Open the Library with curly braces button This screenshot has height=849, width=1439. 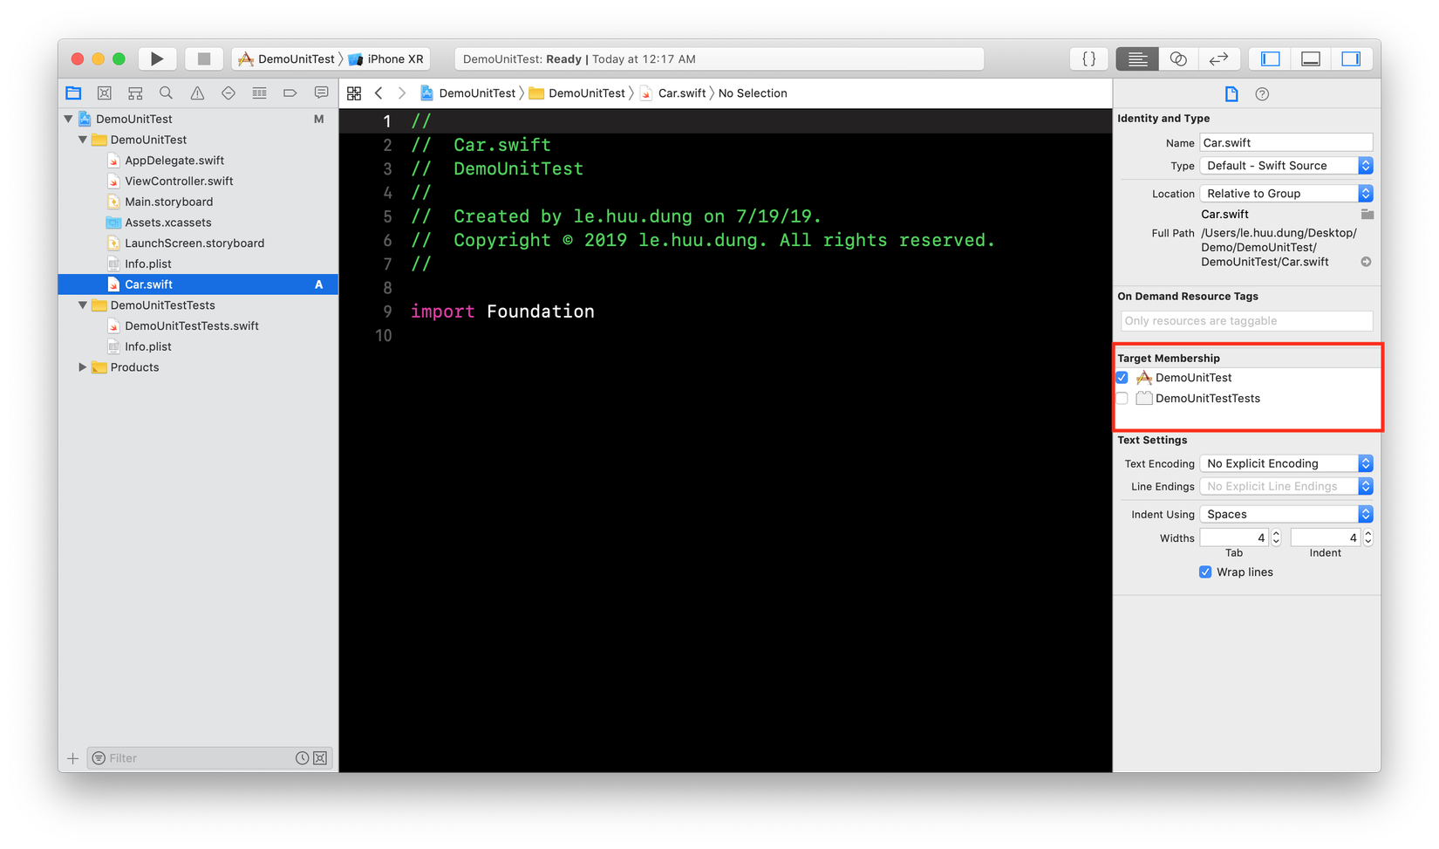point(1089,58)
